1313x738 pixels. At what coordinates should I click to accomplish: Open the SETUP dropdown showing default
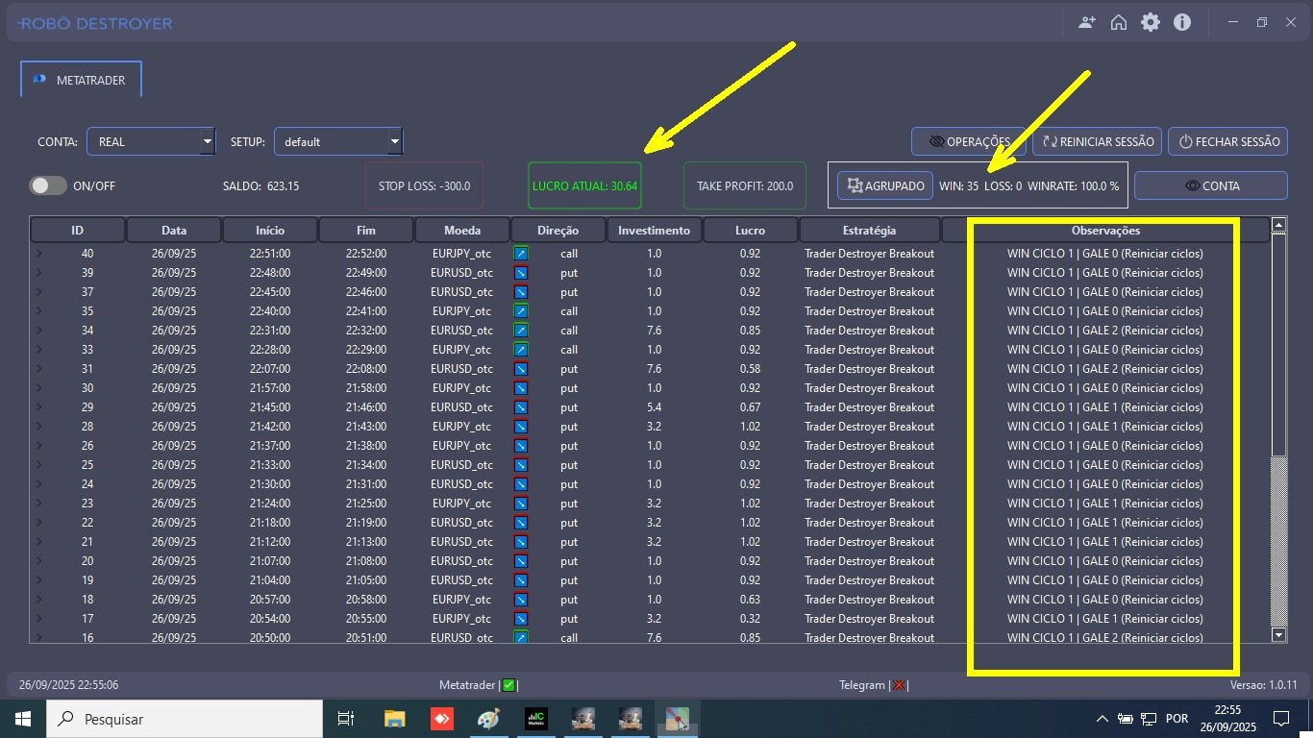[338, 142]
